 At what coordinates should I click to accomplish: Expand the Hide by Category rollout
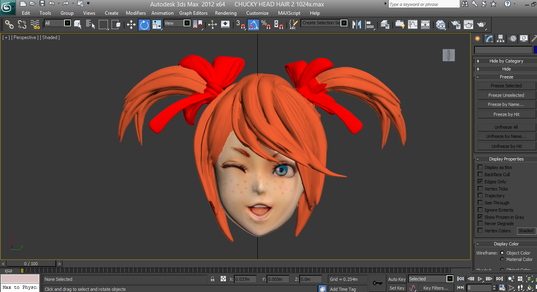pyautogui.click(x=506, y=61)
